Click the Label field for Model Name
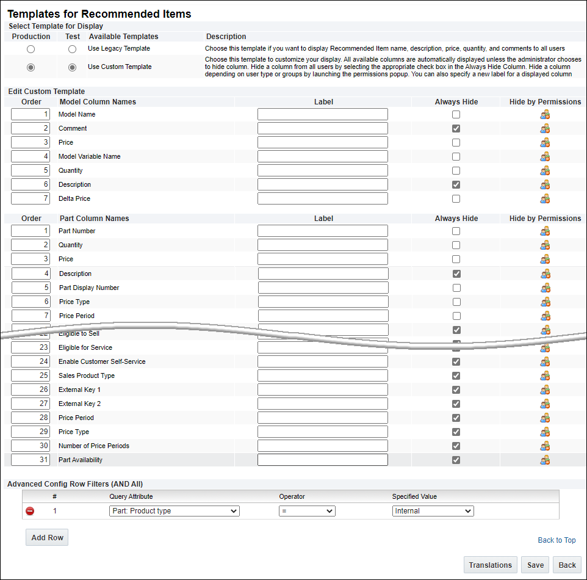The width and height of the screenshot is (587, 580). [x=322, y=114]
